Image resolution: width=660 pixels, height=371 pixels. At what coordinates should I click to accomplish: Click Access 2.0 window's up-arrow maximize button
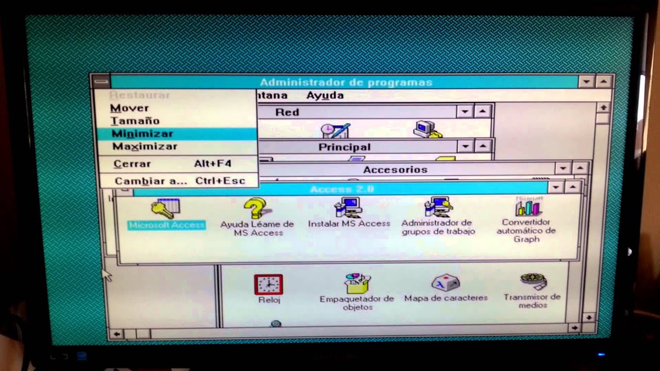coord(572,187)
